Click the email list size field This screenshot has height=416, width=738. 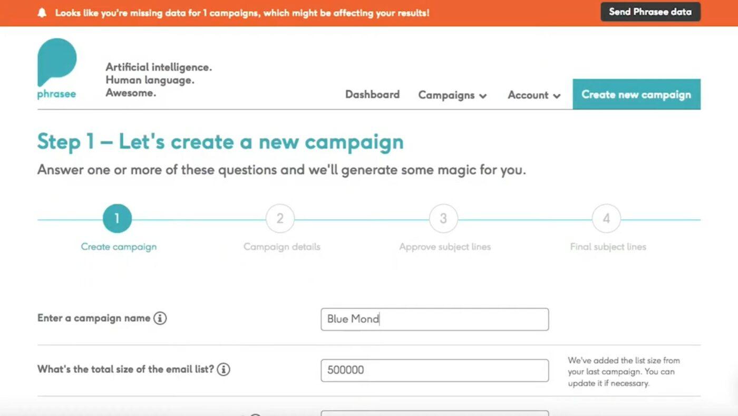pos(434,370)
